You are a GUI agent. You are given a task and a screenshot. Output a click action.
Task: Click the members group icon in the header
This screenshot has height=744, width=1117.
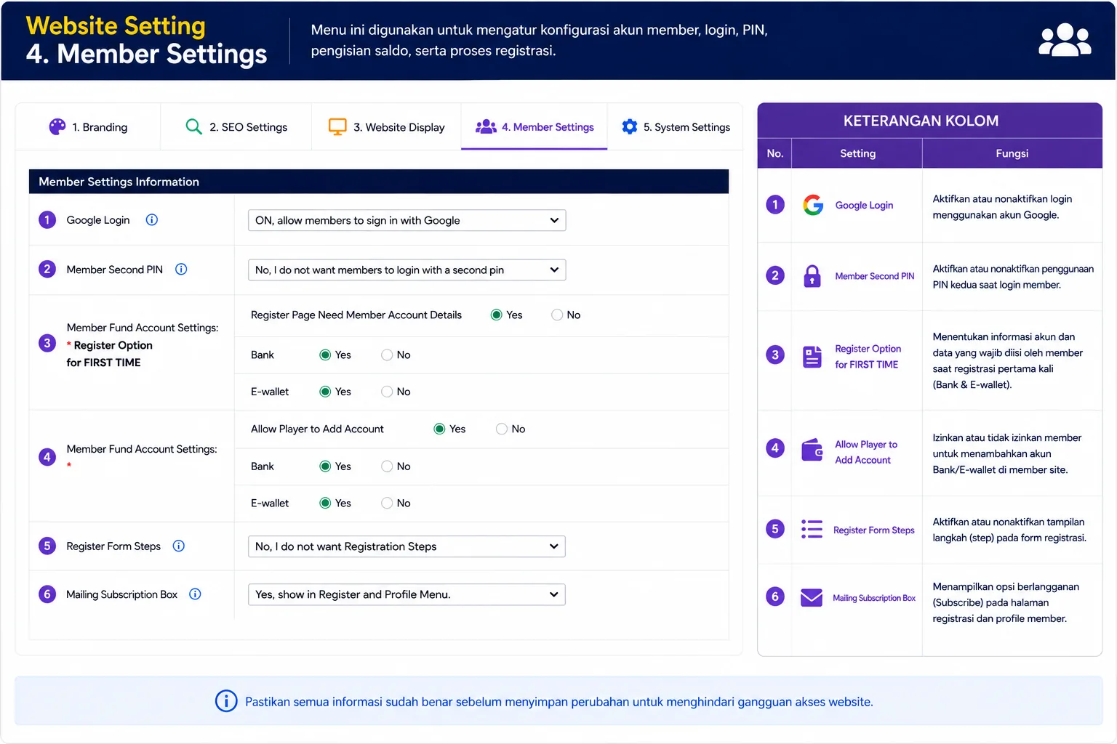point(1065,40)
